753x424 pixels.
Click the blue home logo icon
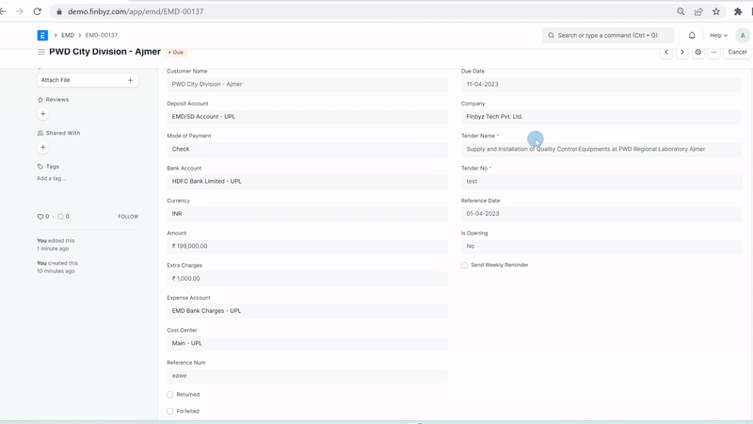42,35
